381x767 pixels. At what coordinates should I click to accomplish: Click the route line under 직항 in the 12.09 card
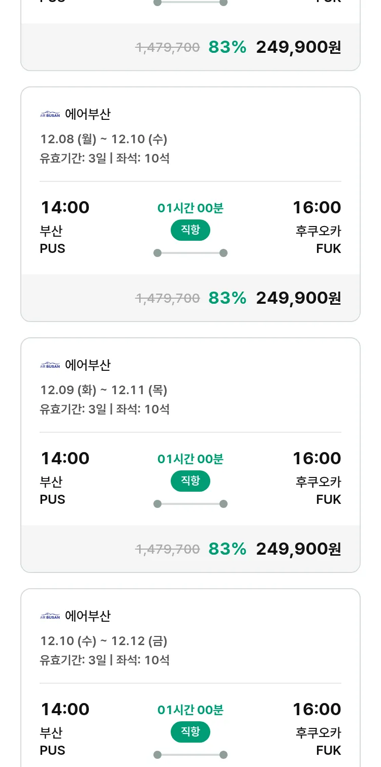190,504
